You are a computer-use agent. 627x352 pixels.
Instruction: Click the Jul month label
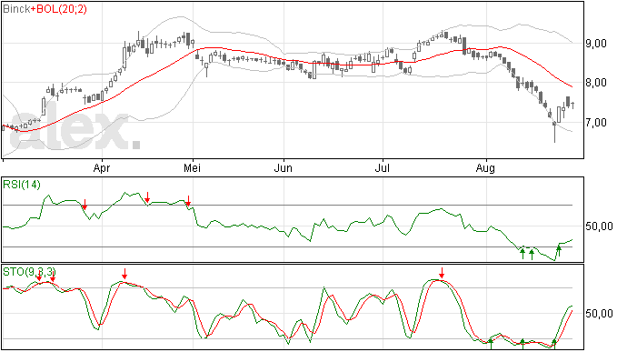point(383,167)
